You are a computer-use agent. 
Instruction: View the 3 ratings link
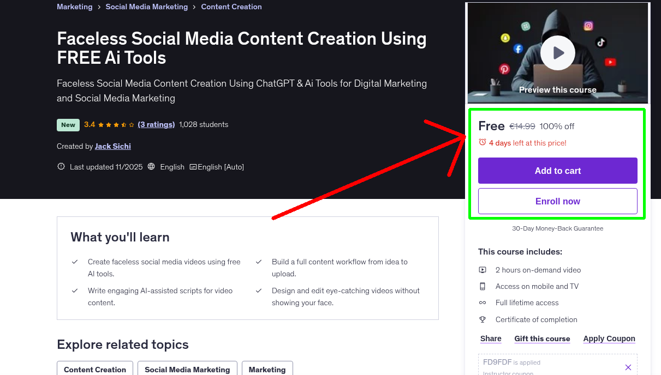[156, 124]
